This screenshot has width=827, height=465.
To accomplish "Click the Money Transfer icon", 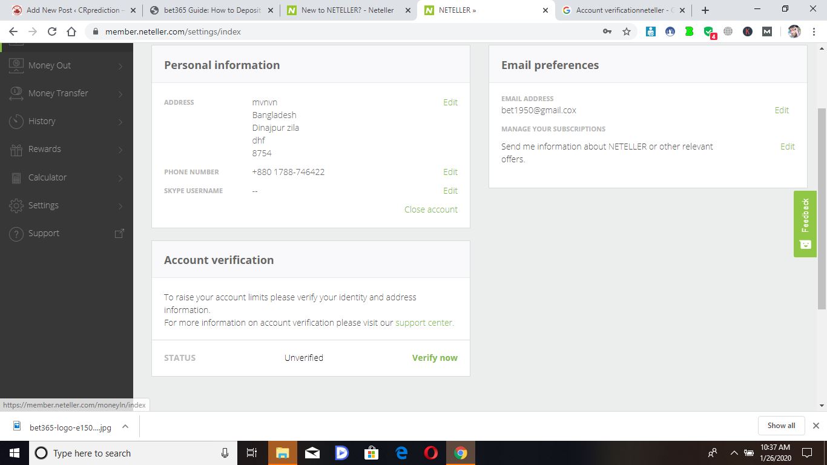I will 16,93.
